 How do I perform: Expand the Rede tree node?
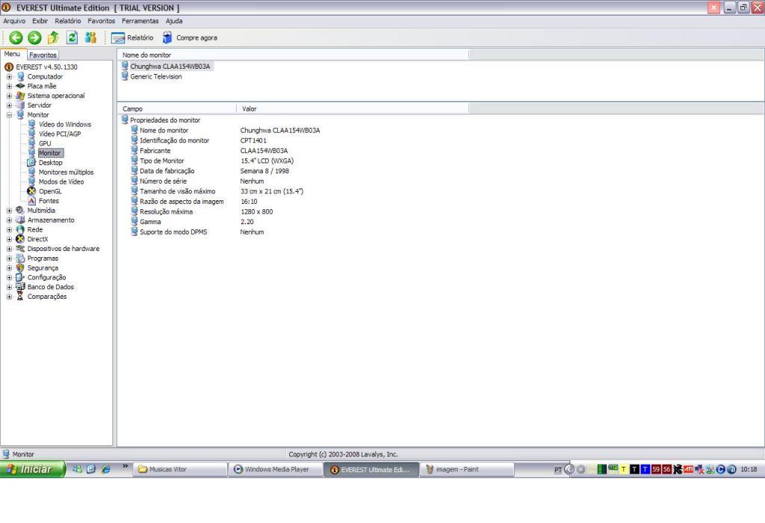point(9,230)
